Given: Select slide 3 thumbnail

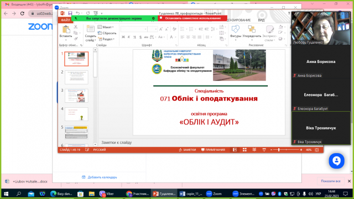Looking at the screenshot, I should 76,96.
